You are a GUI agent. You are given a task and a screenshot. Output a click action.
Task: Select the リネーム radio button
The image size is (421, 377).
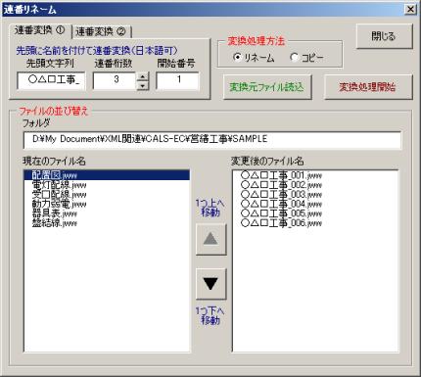point(238,58)
